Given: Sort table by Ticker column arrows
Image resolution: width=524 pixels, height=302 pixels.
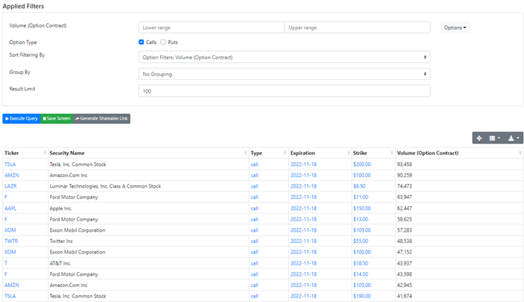Looking at the screenshot, I should 45,152.
